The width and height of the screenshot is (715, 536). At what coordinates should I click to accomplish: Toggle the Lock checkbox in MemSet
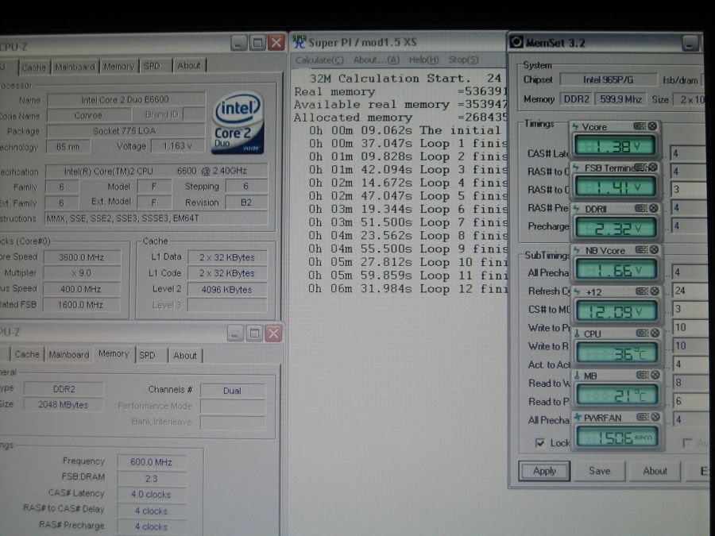(540, 442)
